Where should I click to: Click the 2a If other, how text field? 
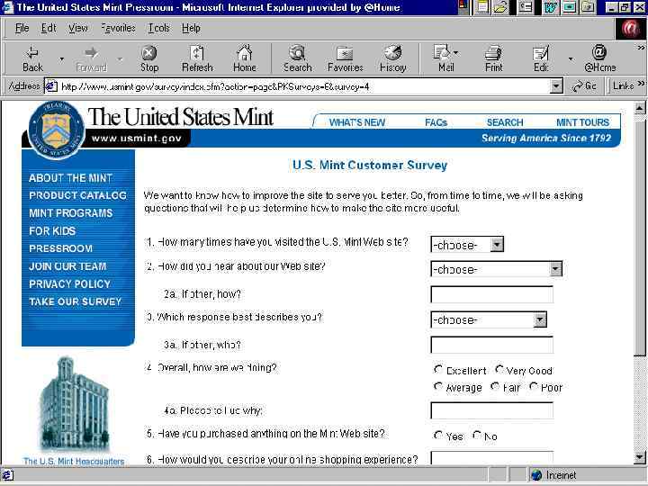[x=491, y=294]
